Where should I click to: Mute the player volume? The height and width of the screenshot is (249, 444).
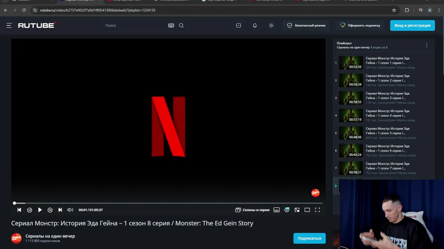(70, 210)
